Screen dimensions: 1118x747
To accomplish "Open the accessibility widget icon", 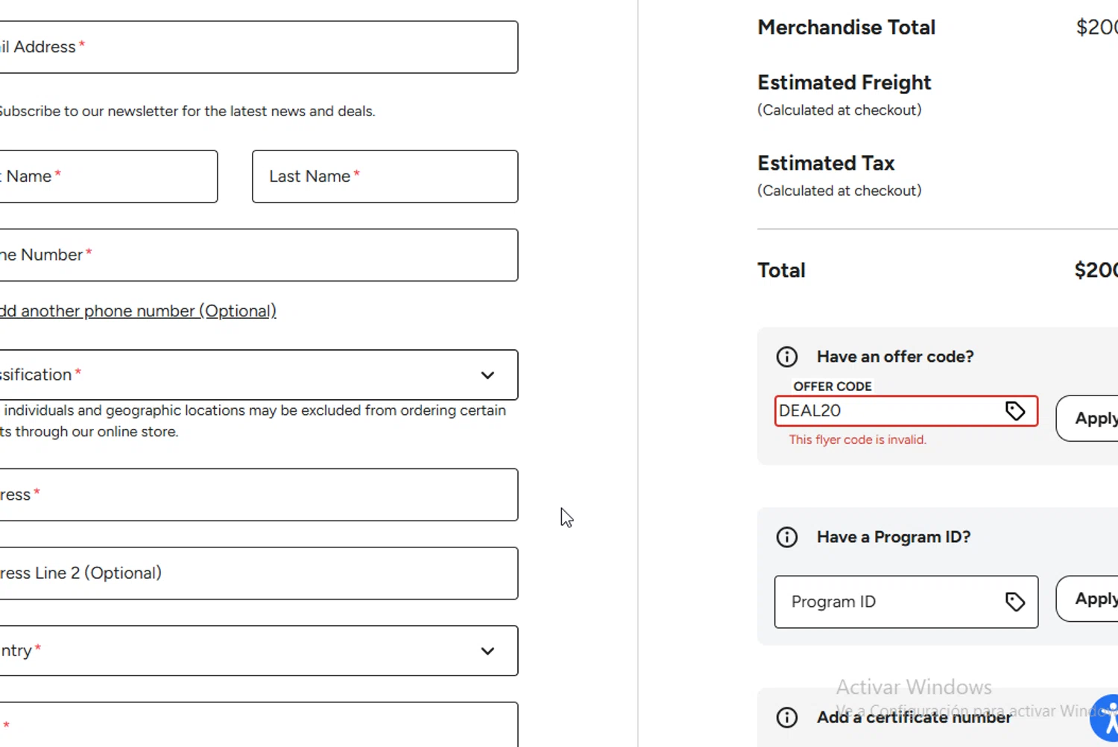I will (x=1108, y=719).
